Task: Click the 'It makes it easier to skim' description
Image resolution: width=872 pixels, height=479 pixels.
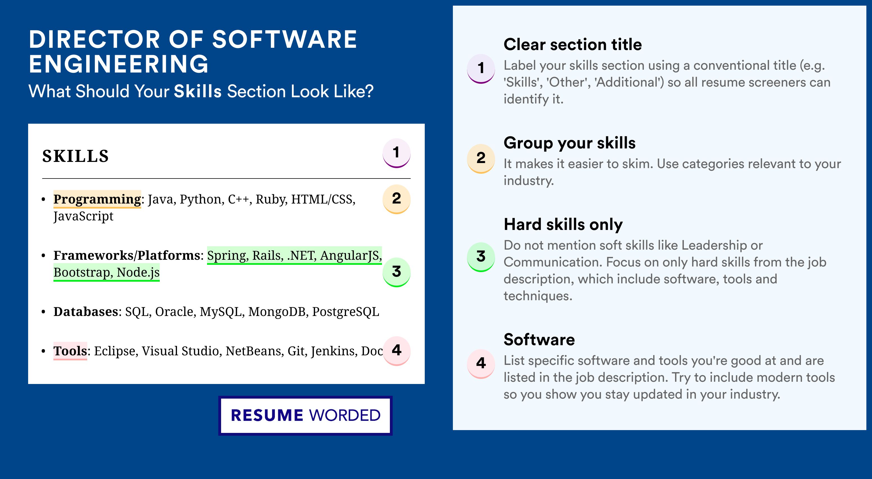Action: [x=672, y=172]
